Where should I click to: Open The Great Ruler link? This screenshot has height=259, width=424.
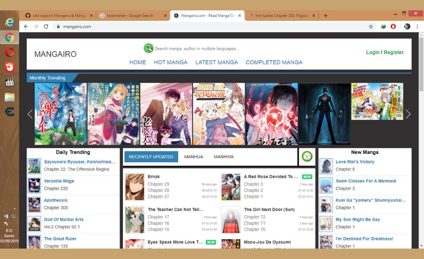(60, 238)
